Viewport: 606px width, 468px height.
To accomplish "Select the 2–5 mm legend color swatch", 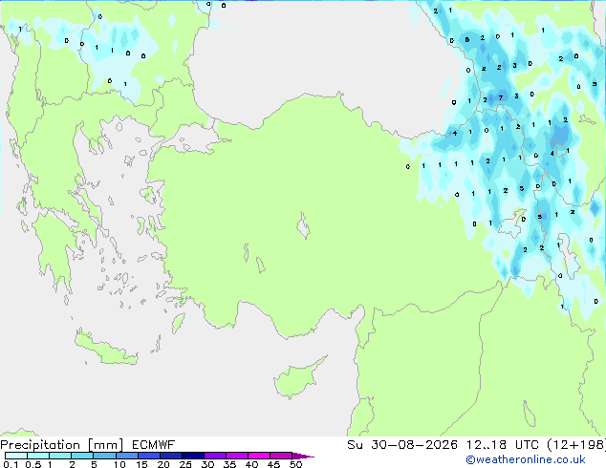I will (x=82, y=456).
